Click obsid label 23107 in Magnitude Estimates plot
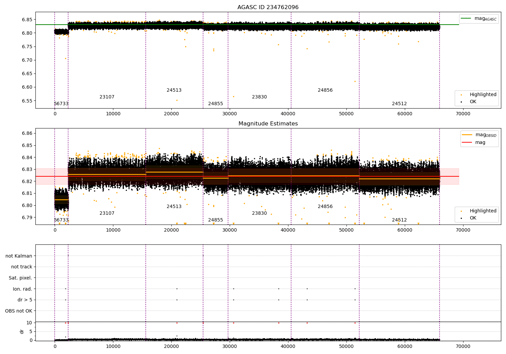506x354 pixels. coord(107,213)
